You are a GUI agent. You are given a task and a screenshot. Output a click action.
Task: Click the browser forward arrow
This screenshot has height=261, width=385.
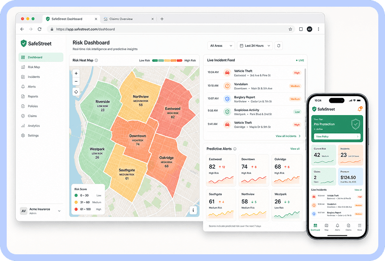point(31,29)
